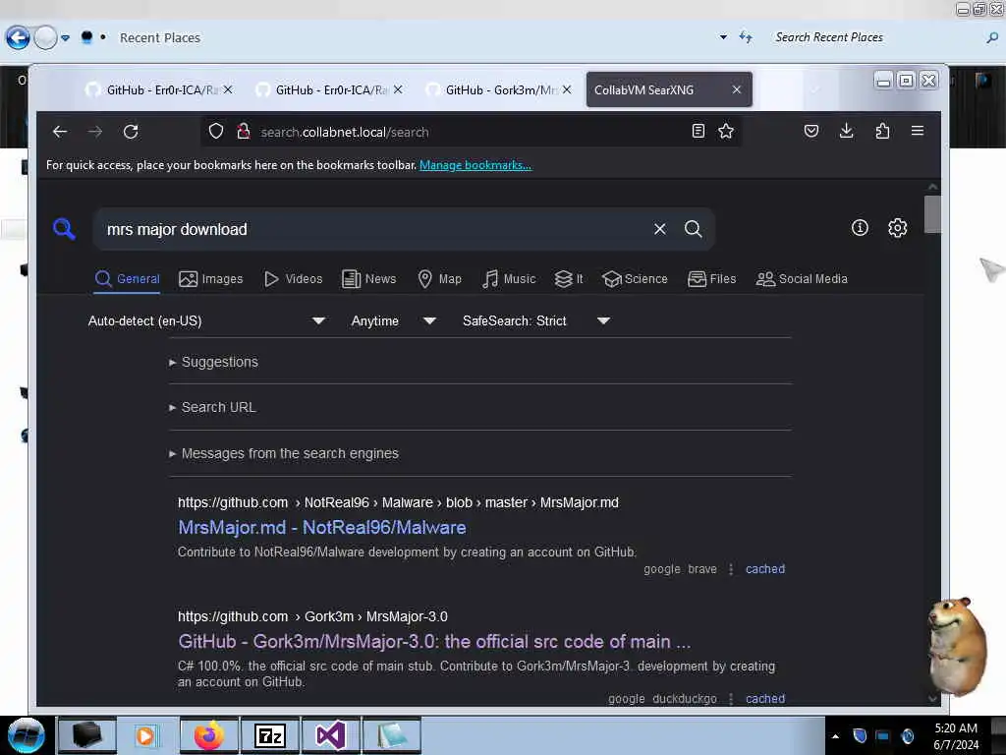The height and width of the screenshot is (755, 1006).
Task: Show hidden system tray icons arrow
Action: click(835, 736)
